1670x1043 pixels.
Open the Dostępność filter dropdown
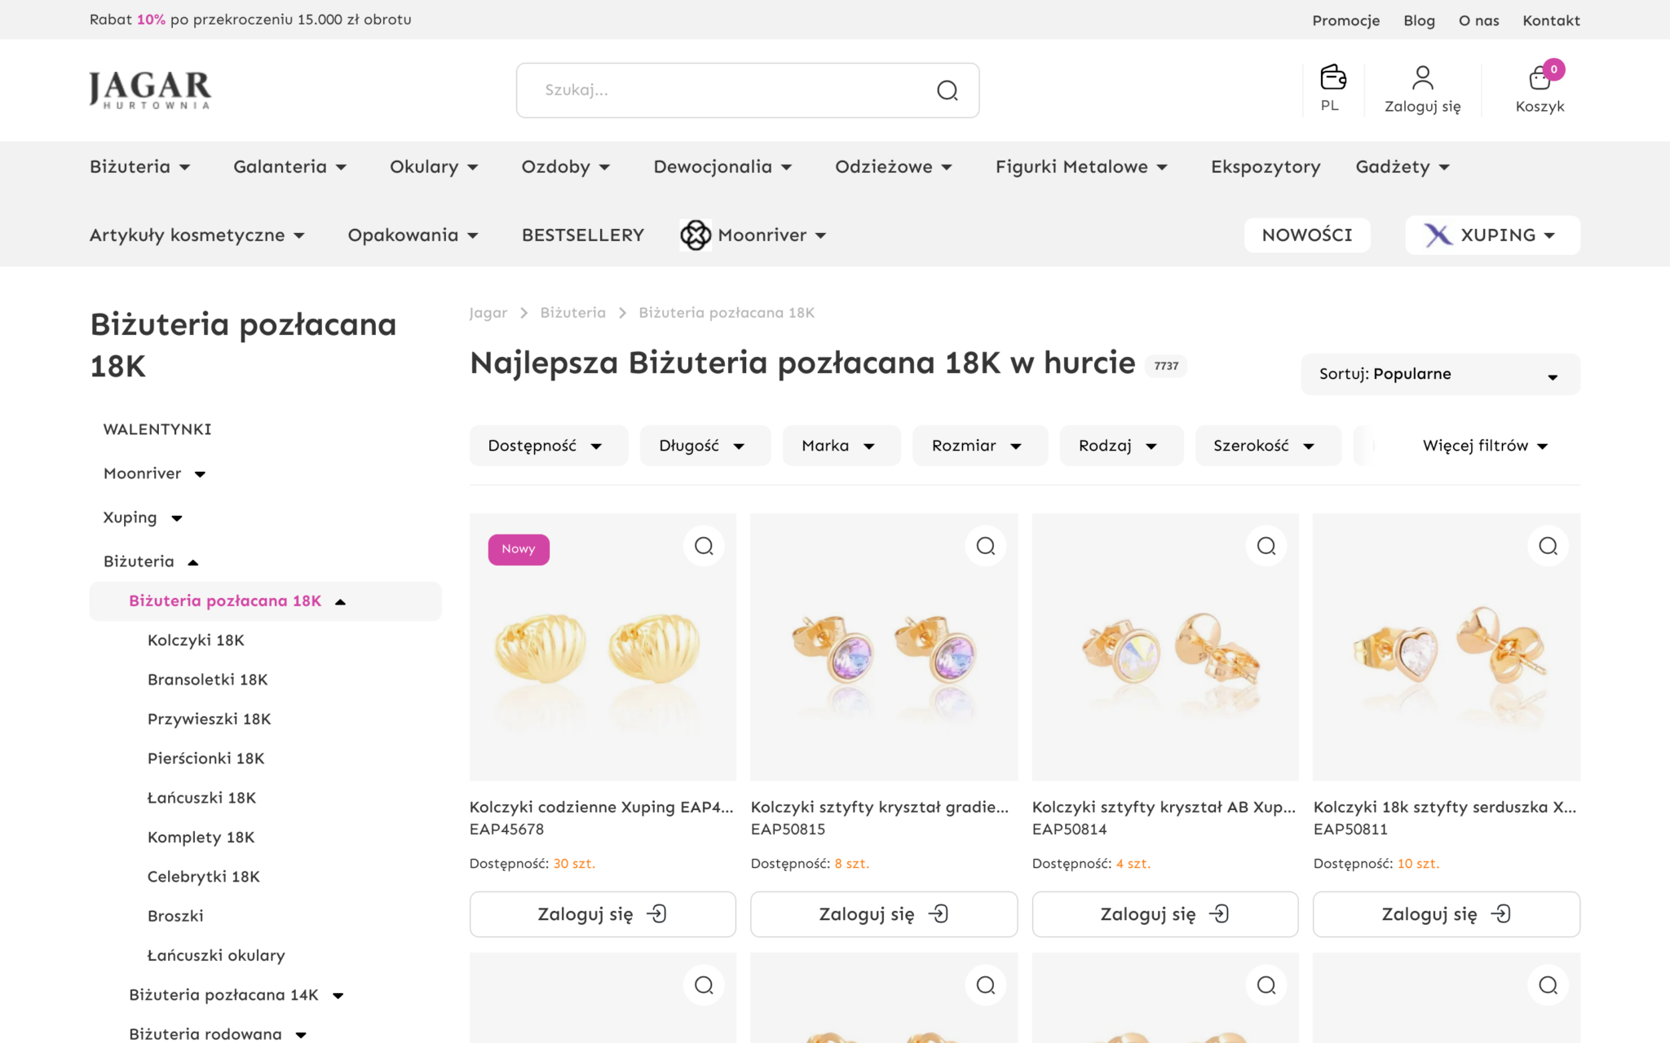(549, 446)
